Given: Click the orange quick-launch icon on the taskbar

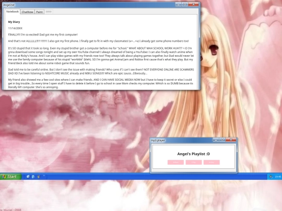Looking at the screenshot, I should point(39,177).
